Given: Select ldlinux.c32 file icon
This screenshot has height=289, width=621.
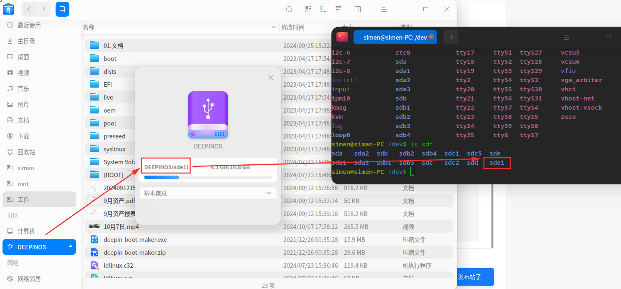Looking at the screenshot, I should (94, 265).
